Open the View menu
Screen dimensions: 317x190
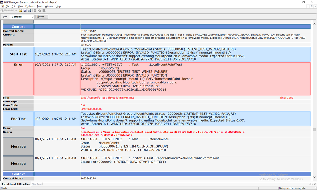(x=20, y=6)
